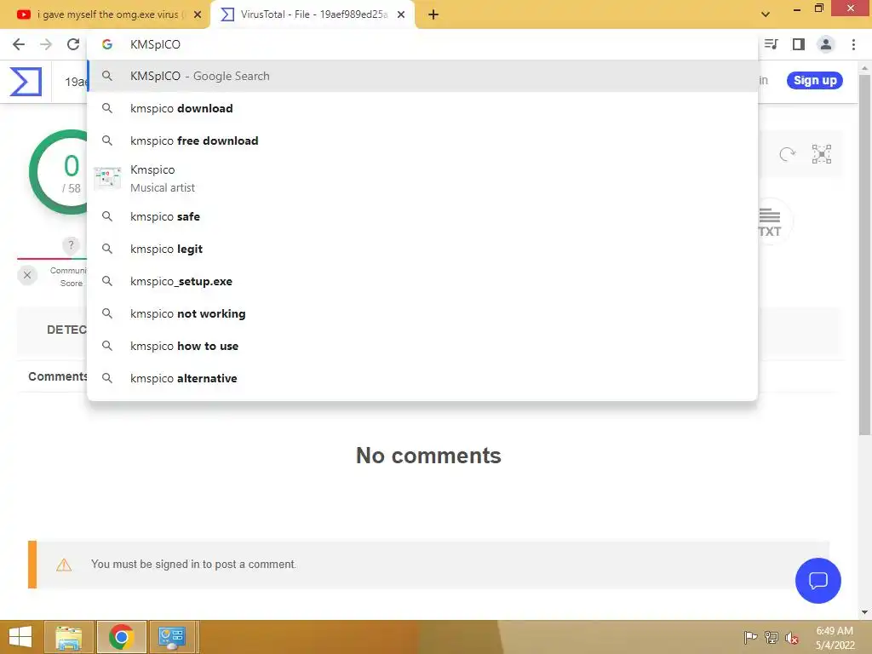This screenshot has width=872, height=654.
Task: Toggle the Chrome side panel icon
Action: [x=799, y=44]
